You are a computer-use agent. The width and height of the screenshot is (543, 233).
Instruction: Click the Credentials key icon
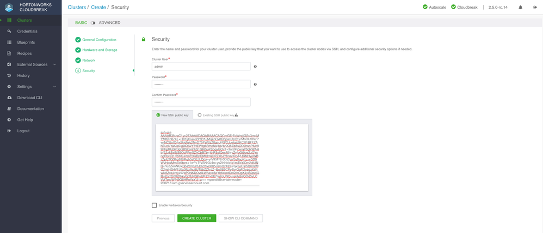pos(9,31)
